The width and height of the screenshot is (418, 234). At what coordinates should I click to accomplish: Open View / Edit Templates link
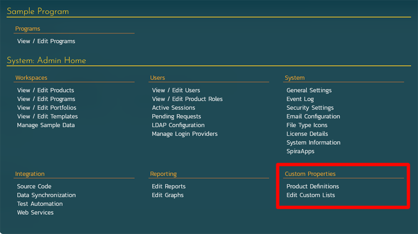coord(47,116)
